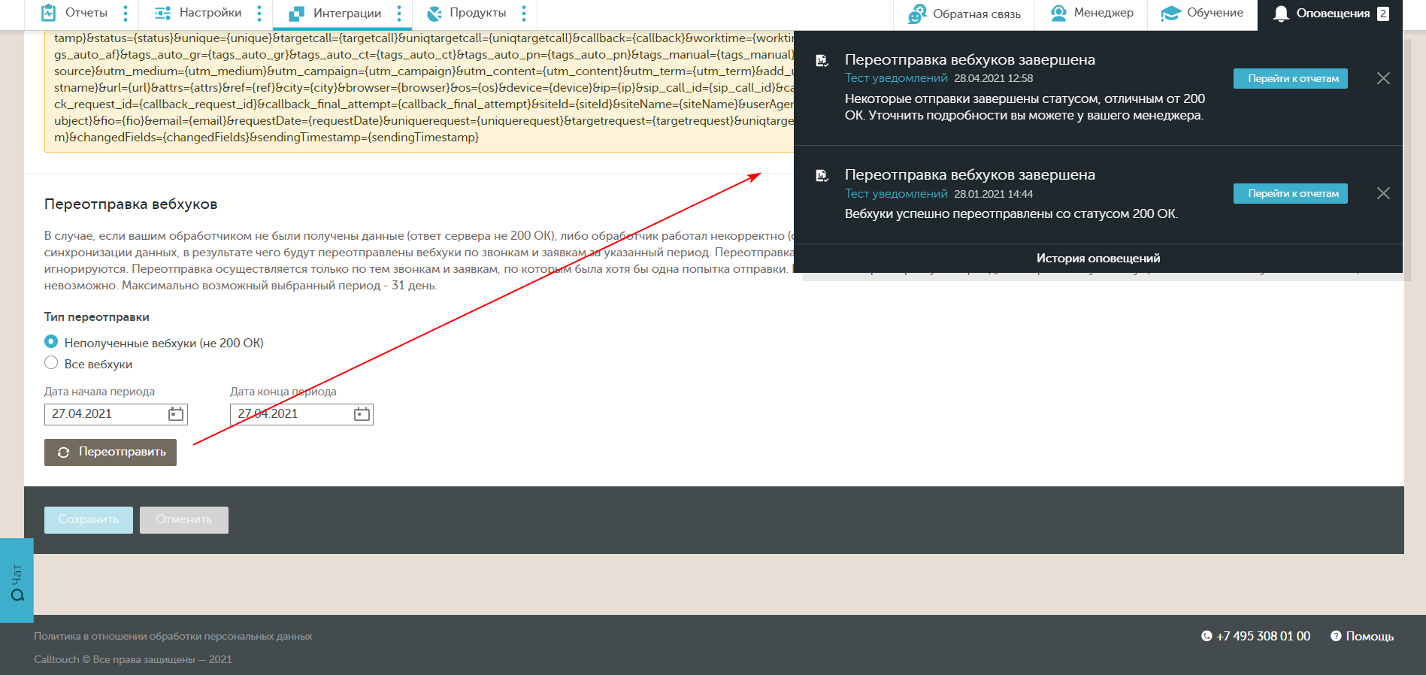Open the Менеджер menu item
The image size is (1426, 675).
pos(1104,13)
